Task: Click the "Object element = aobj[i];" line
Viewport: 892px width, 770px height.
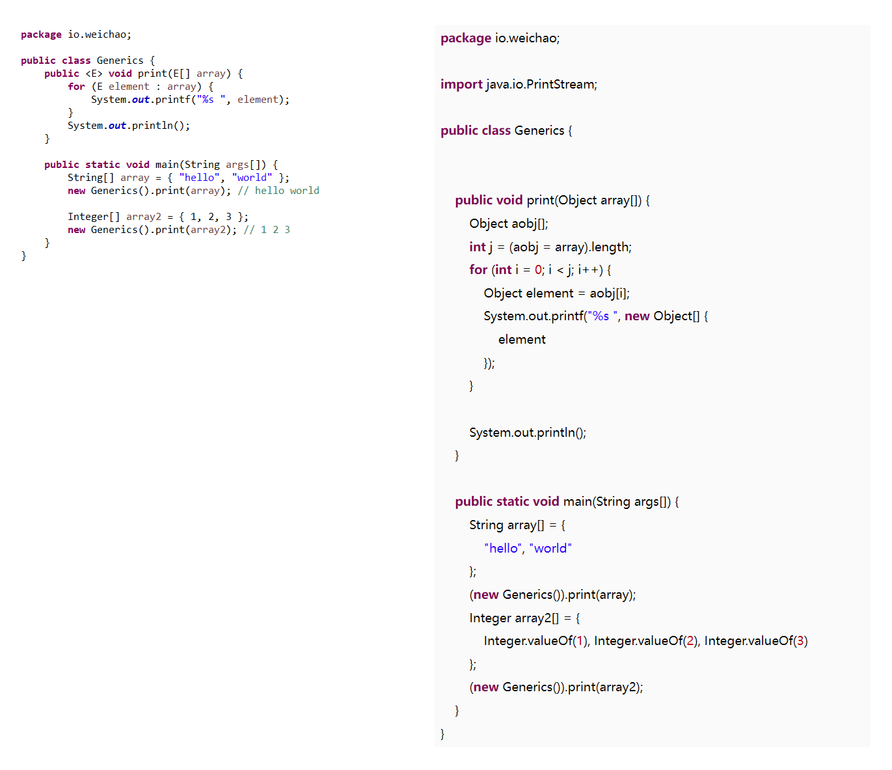Action: point(556,294)
